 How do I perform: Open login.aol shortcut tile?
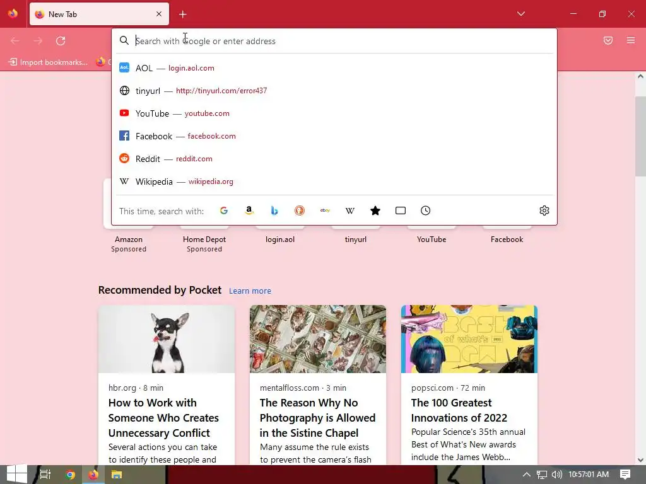click(x=279, y=239)
